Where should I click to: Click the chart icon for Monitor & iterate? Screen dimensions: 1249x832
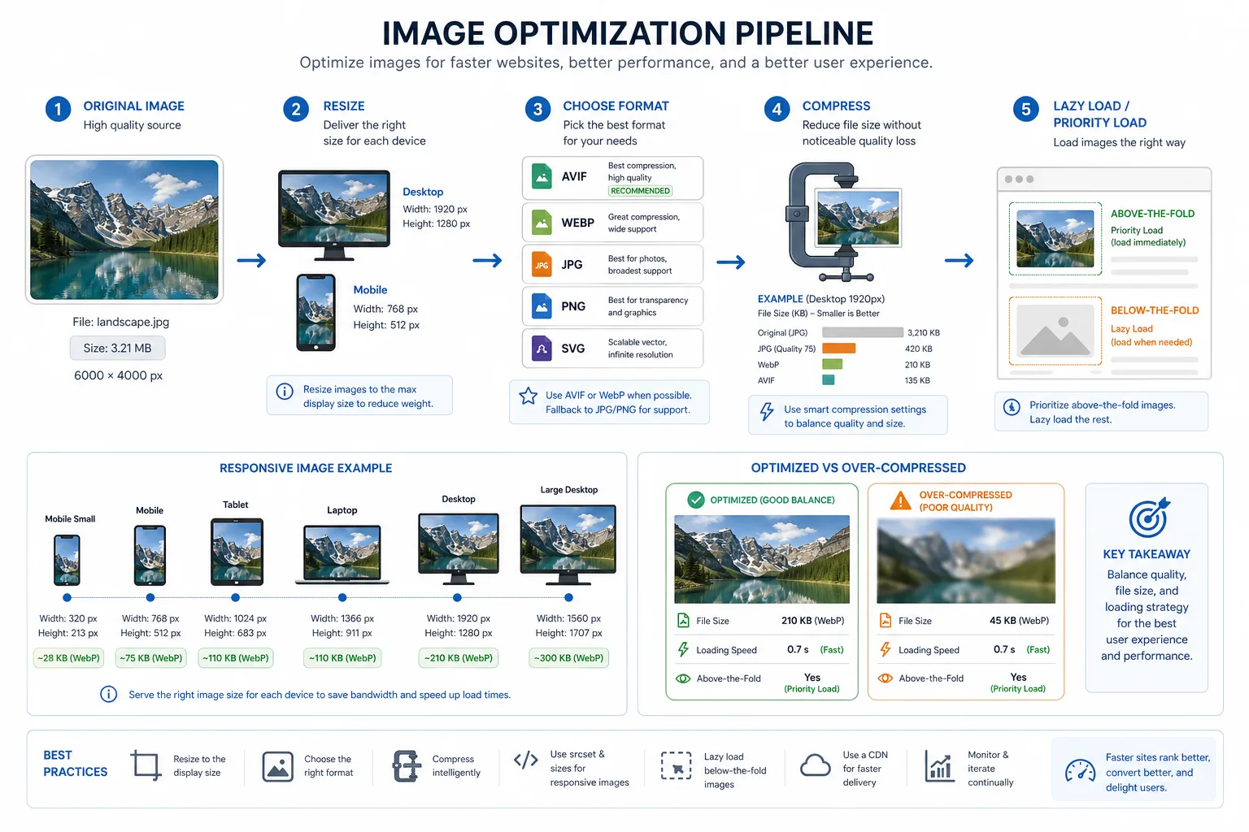click(940, 765)
